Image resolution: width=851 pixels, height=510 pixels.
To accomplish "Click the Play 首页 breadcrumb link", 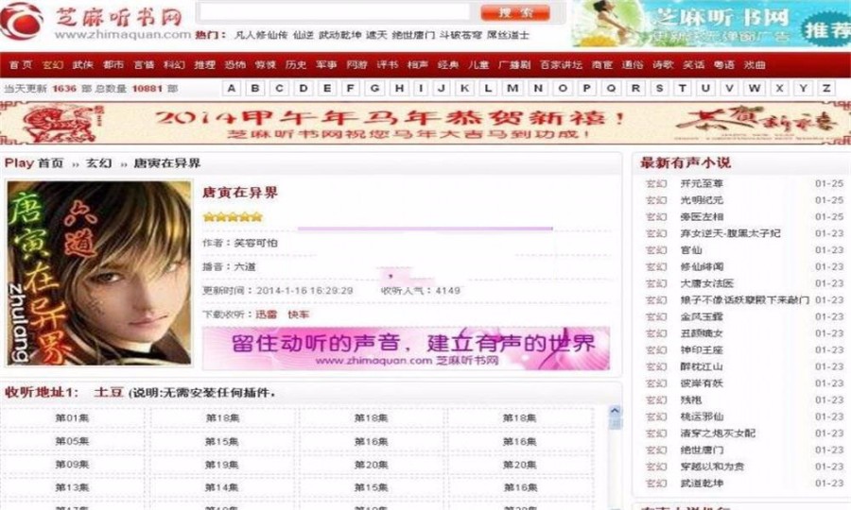I will [34, 162].
